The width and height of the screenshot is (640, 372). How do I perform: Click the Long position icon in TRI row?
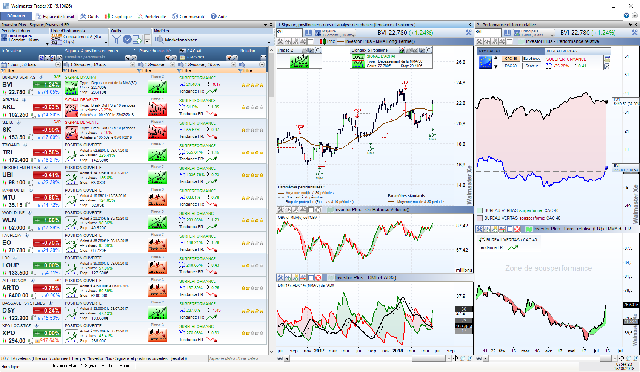pos(71,155)
